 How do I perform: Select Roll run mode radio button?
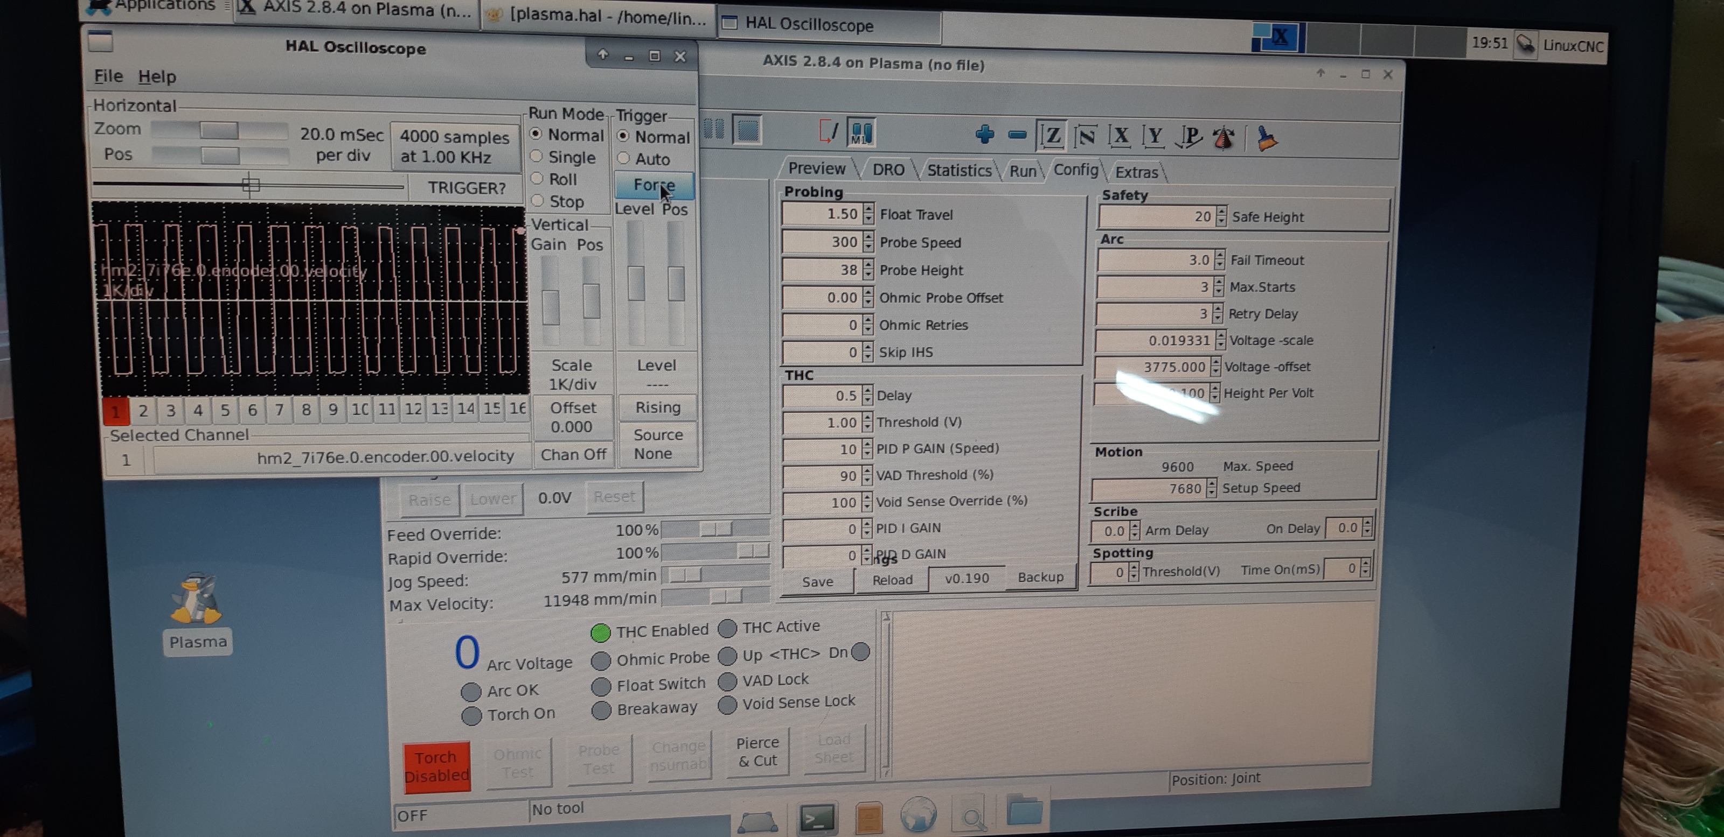537,178
